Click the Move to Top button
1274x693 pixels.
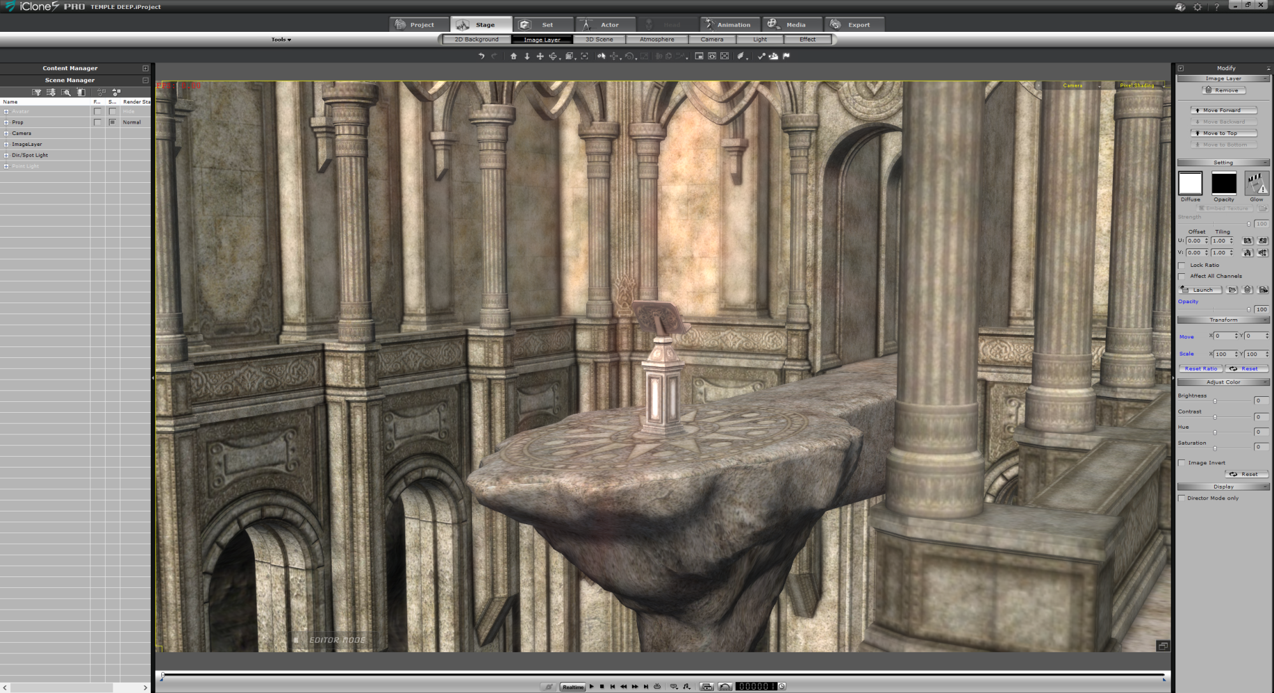coord(1224,133)
